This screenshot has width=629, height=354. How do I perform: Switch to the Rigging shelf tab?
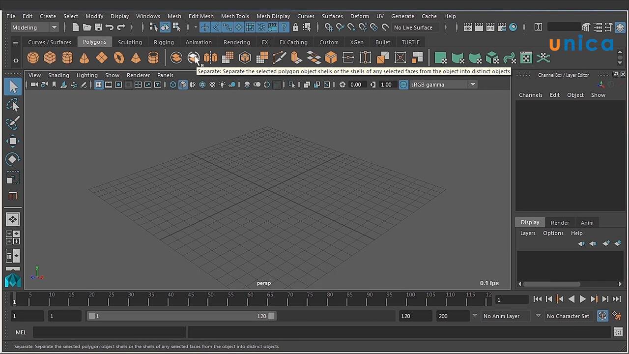coord(164,42)
